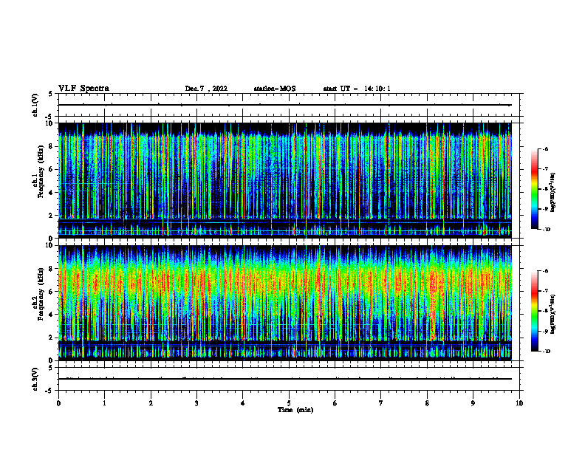Click the '4' frequency tick of ch.1 panel
The image size is (585, 452).
click(51, 193)
